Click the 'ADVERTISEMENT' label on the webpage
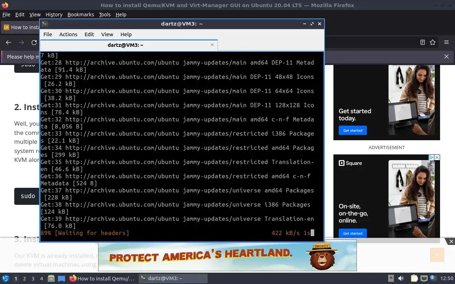Image resolution: width=455 pixels, height=284 pixels. (x=386, y=147)
